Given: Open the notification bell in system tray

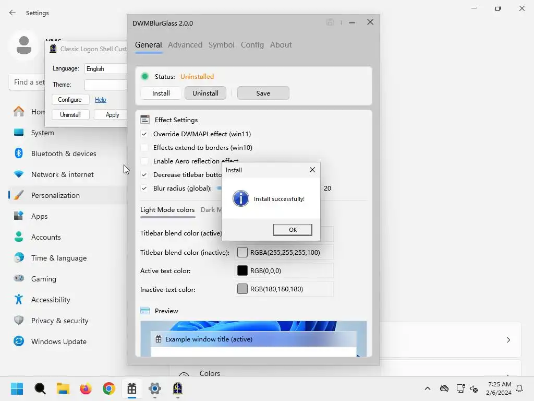Looking at the screenshot, I should 519,388.
